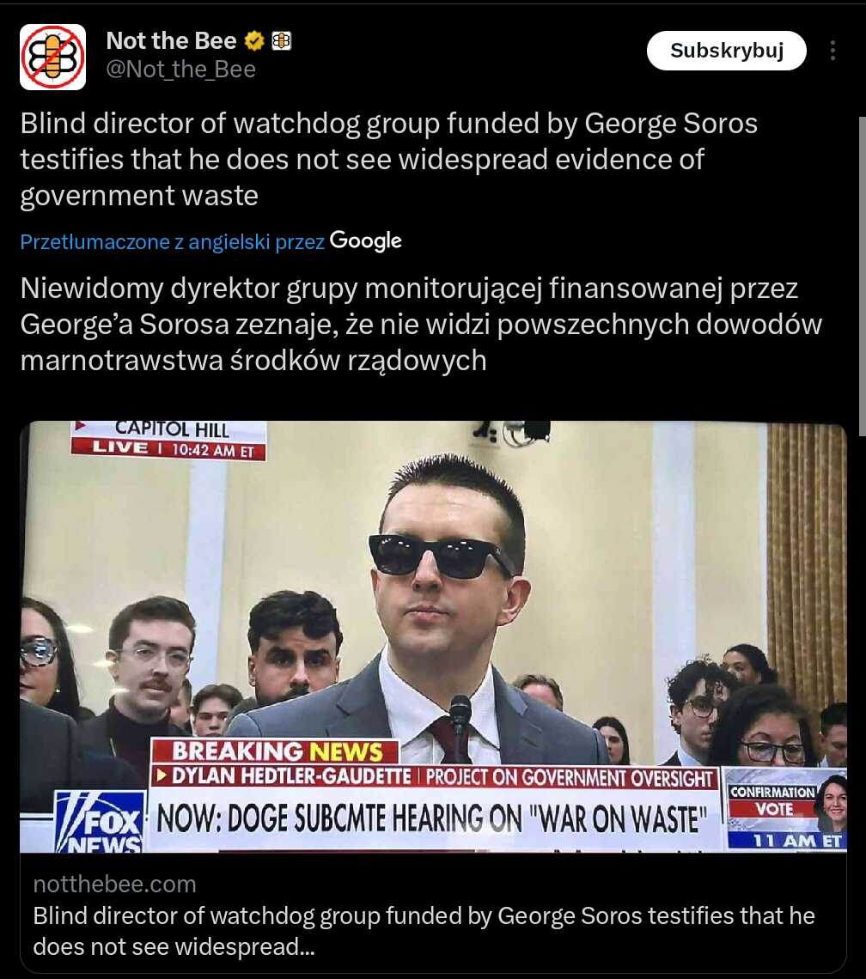Click the English post text about Blind director
Screen dimensions: 866x979
tap(388, 159)
